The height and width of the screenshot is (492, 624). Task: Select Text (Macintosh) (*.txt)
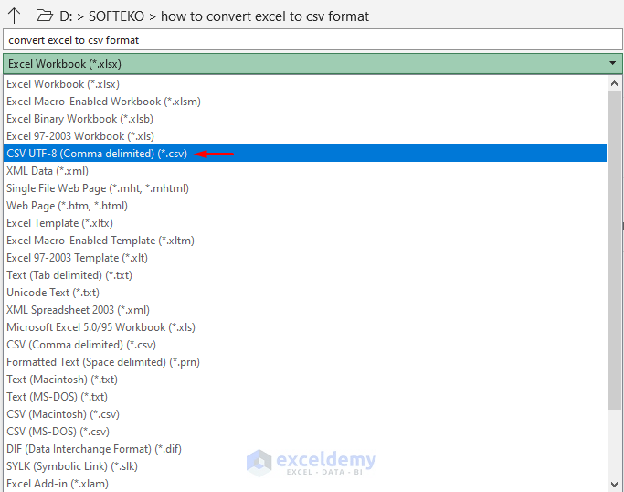[305, 380]
